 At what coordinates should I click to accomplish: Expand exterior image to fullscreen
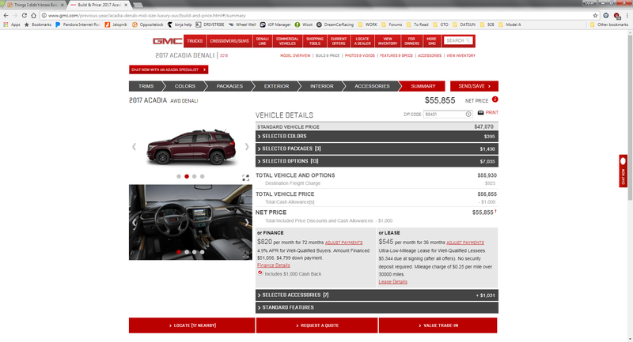click(x=245, y=178)
